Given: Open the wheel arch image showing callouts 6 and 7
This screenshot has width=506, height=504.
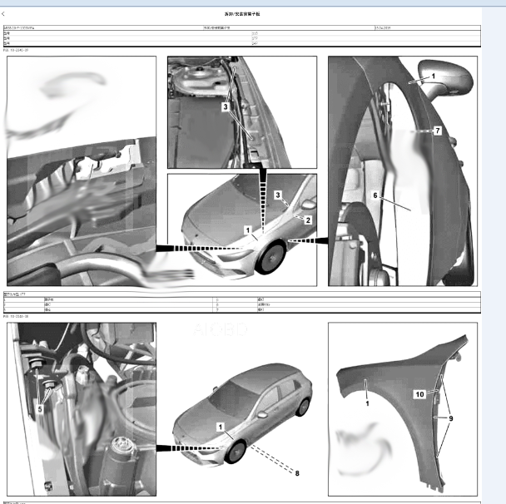Looking at the screenshot, I should pos(403,170).
